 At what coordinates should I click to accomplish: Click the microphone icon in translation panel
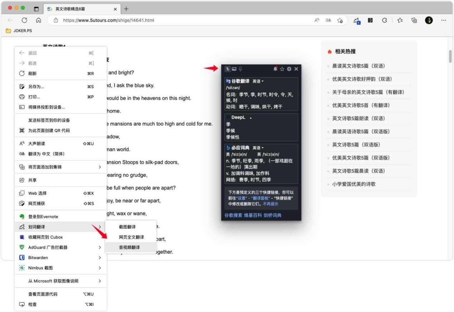coord(240,69)
